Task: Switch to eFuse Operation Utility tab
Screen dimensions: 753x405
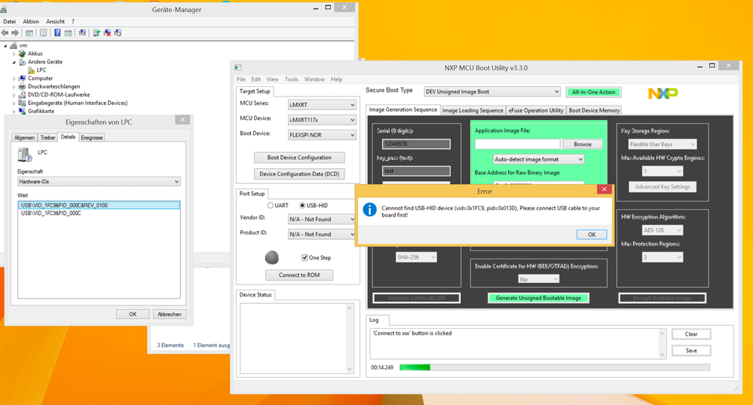Action: pyautogui.click(x=536, y=111)
